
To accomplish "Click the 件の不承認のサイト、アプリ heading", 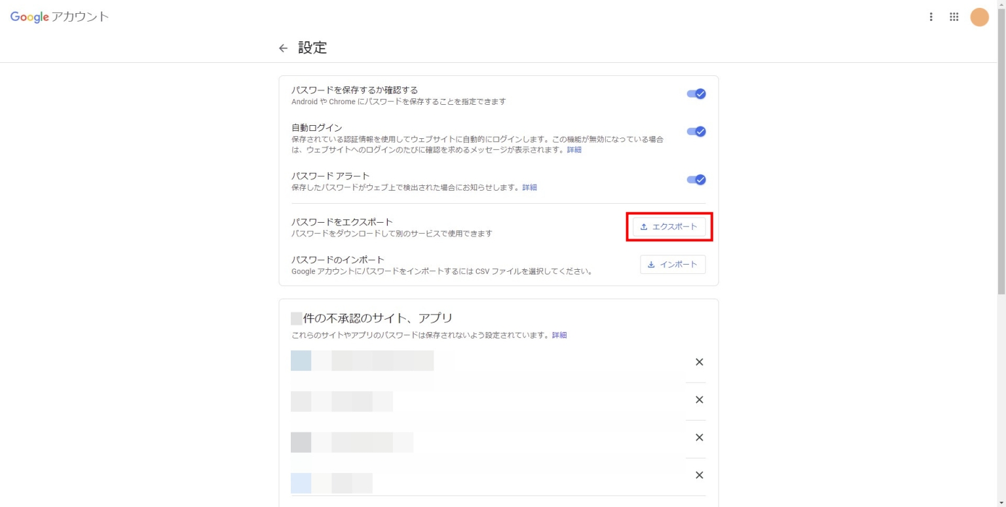I will click(377, 318).
